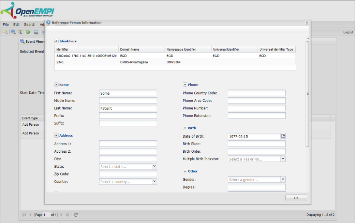Collapse the Name section
Image resolution: width=355 pixels, height=223 pixels.
tap(56, 85)
